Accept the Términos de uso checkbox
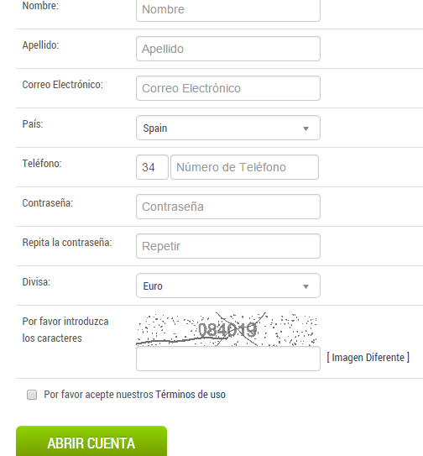This screenshot has width=423, height=456. click(x=32, y=395)
